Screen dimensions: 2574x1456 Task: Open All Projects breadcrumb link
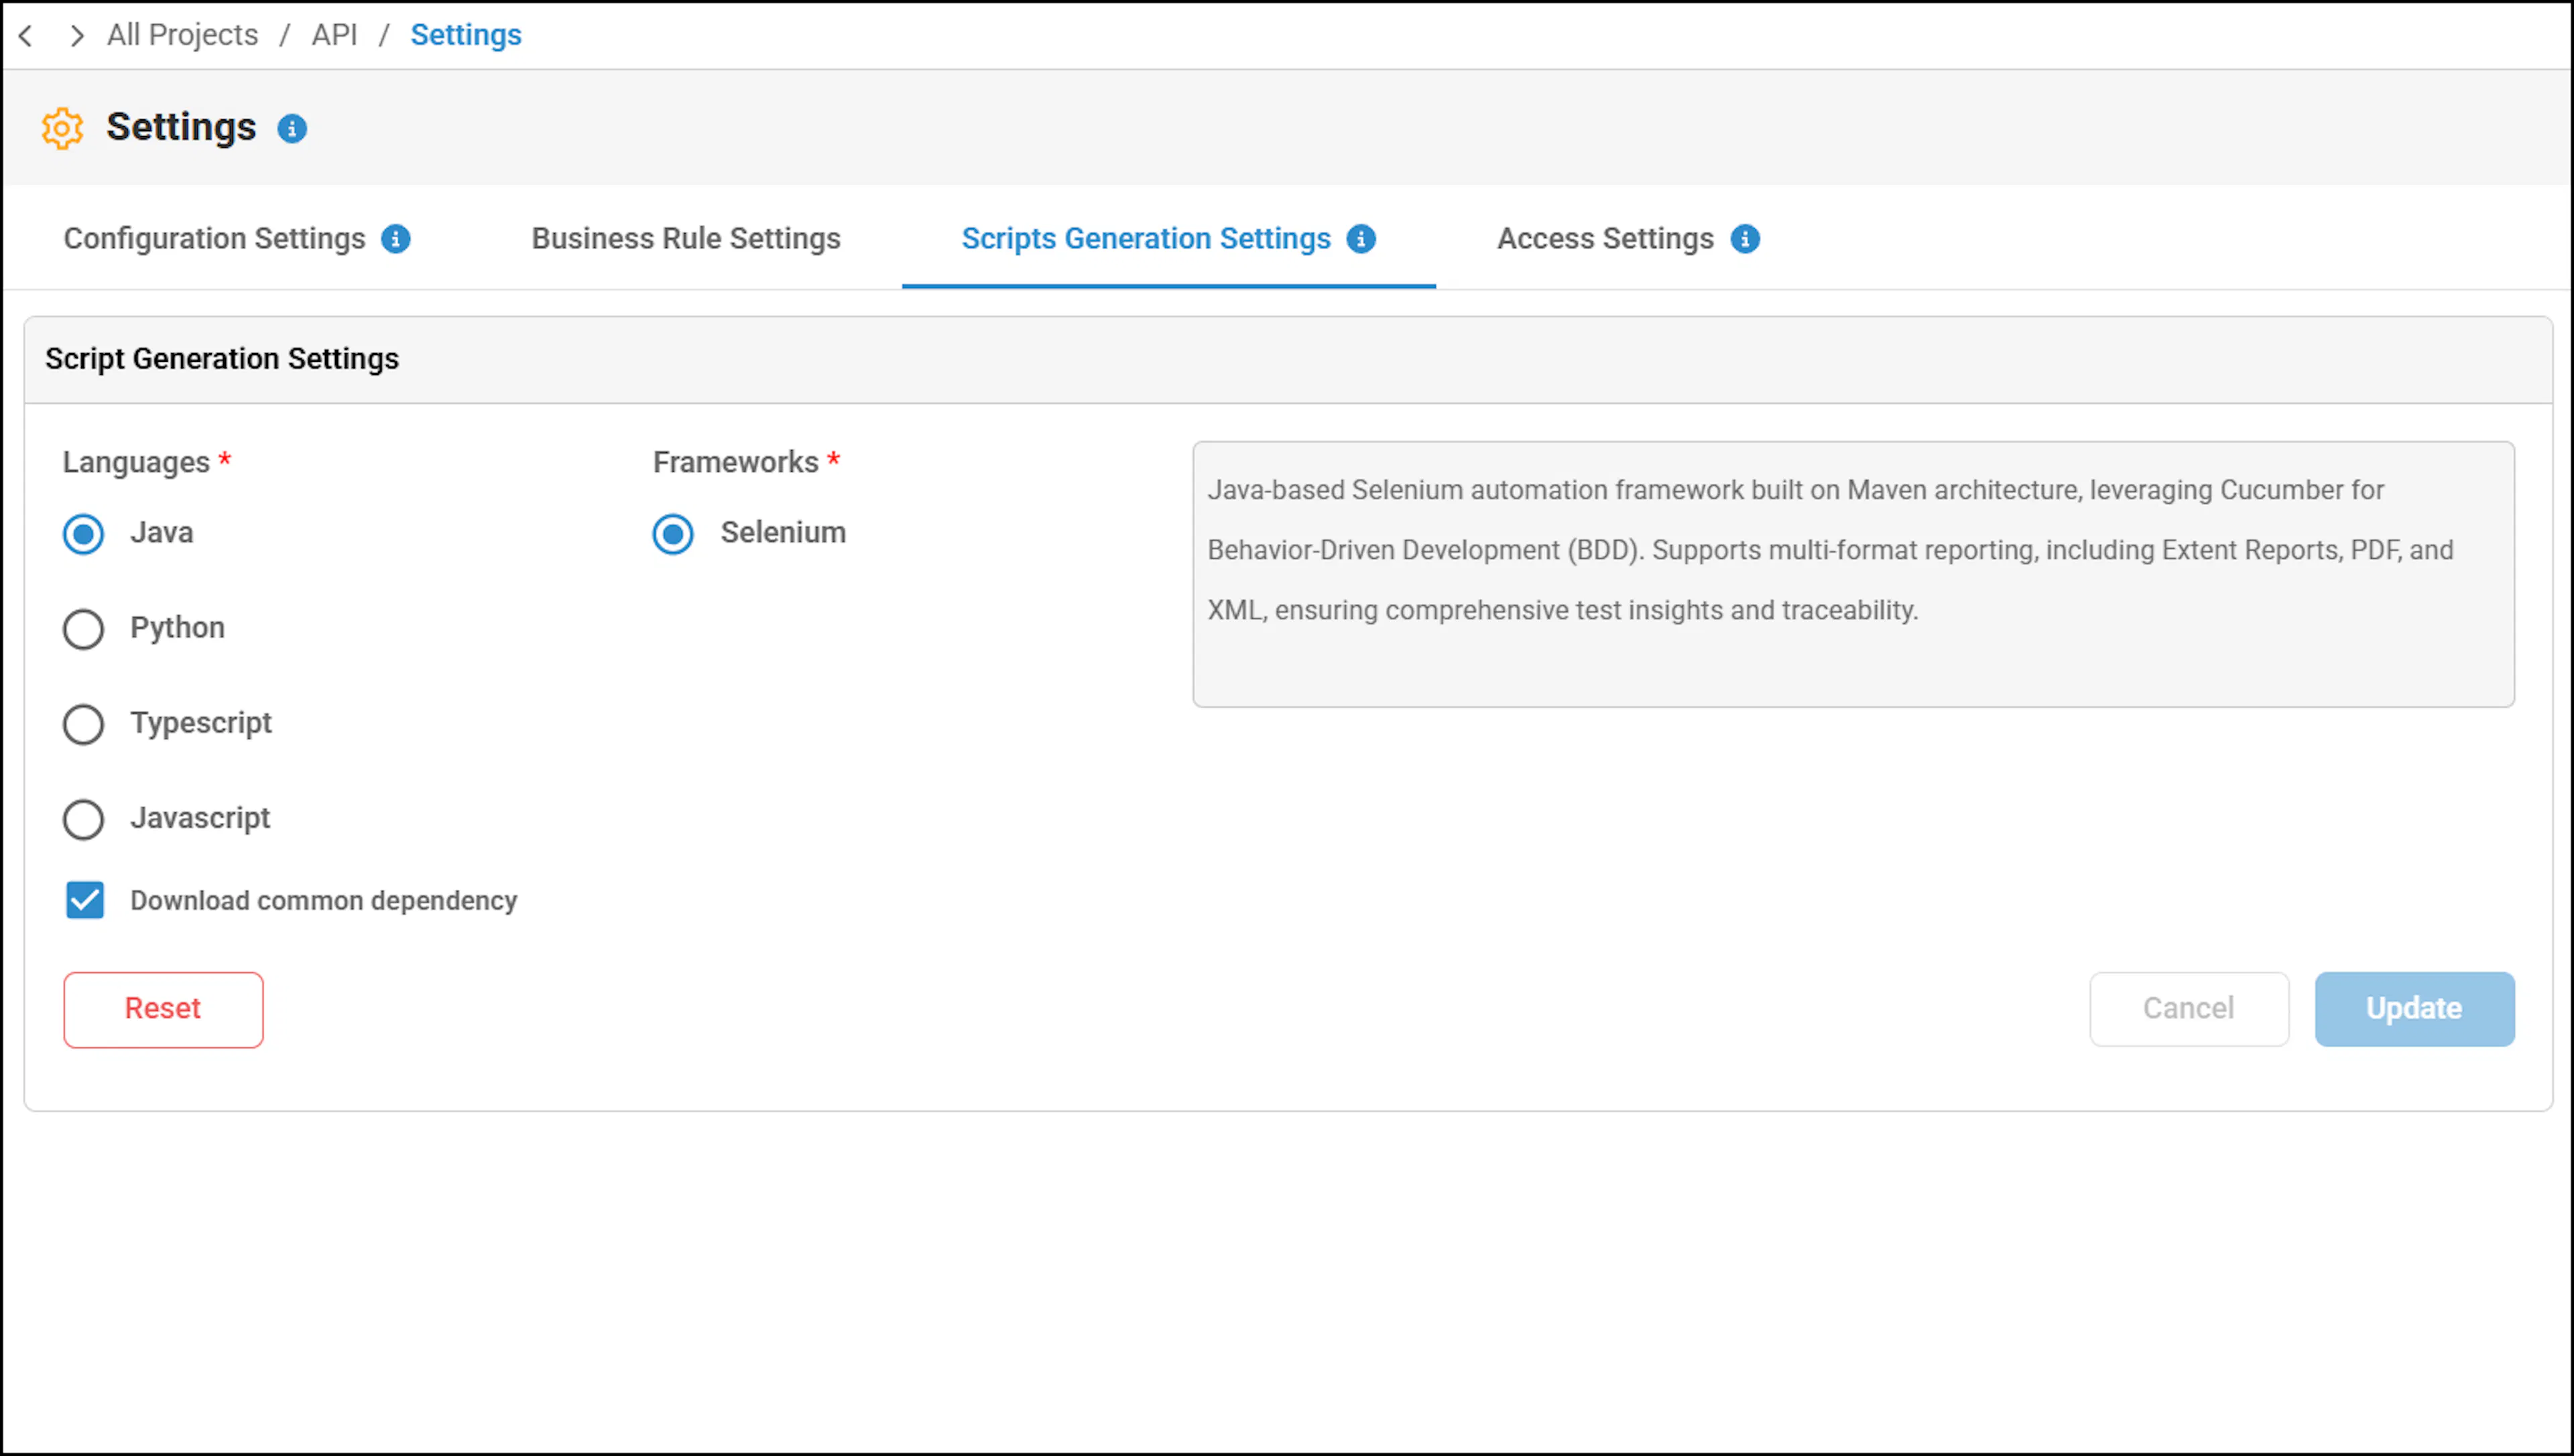(182, 35)
